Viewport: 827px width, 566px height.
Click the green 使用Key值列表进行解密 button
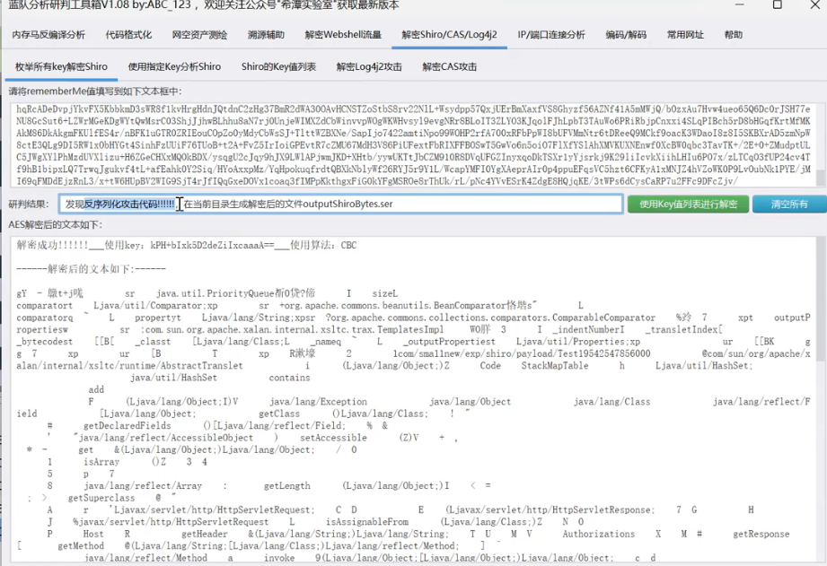(x=688, y=204)
